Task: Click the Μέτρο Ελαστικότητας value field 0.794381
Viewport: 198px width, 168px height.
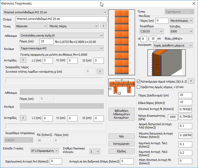Action: click(x=185, y=117)
